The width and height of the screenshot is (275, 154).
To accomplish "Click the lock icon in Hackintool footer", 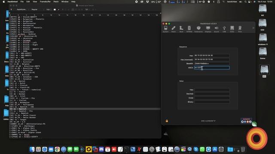I will pyautogui.click(x=167, y=121).
